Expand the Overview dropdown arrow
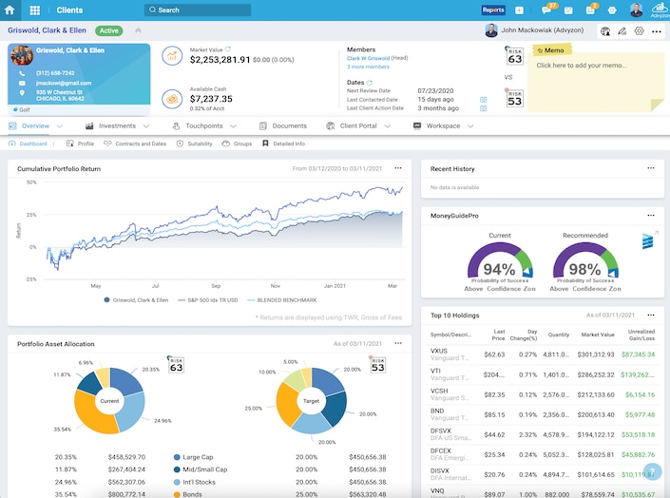670x498 pixels. (60, 126)
